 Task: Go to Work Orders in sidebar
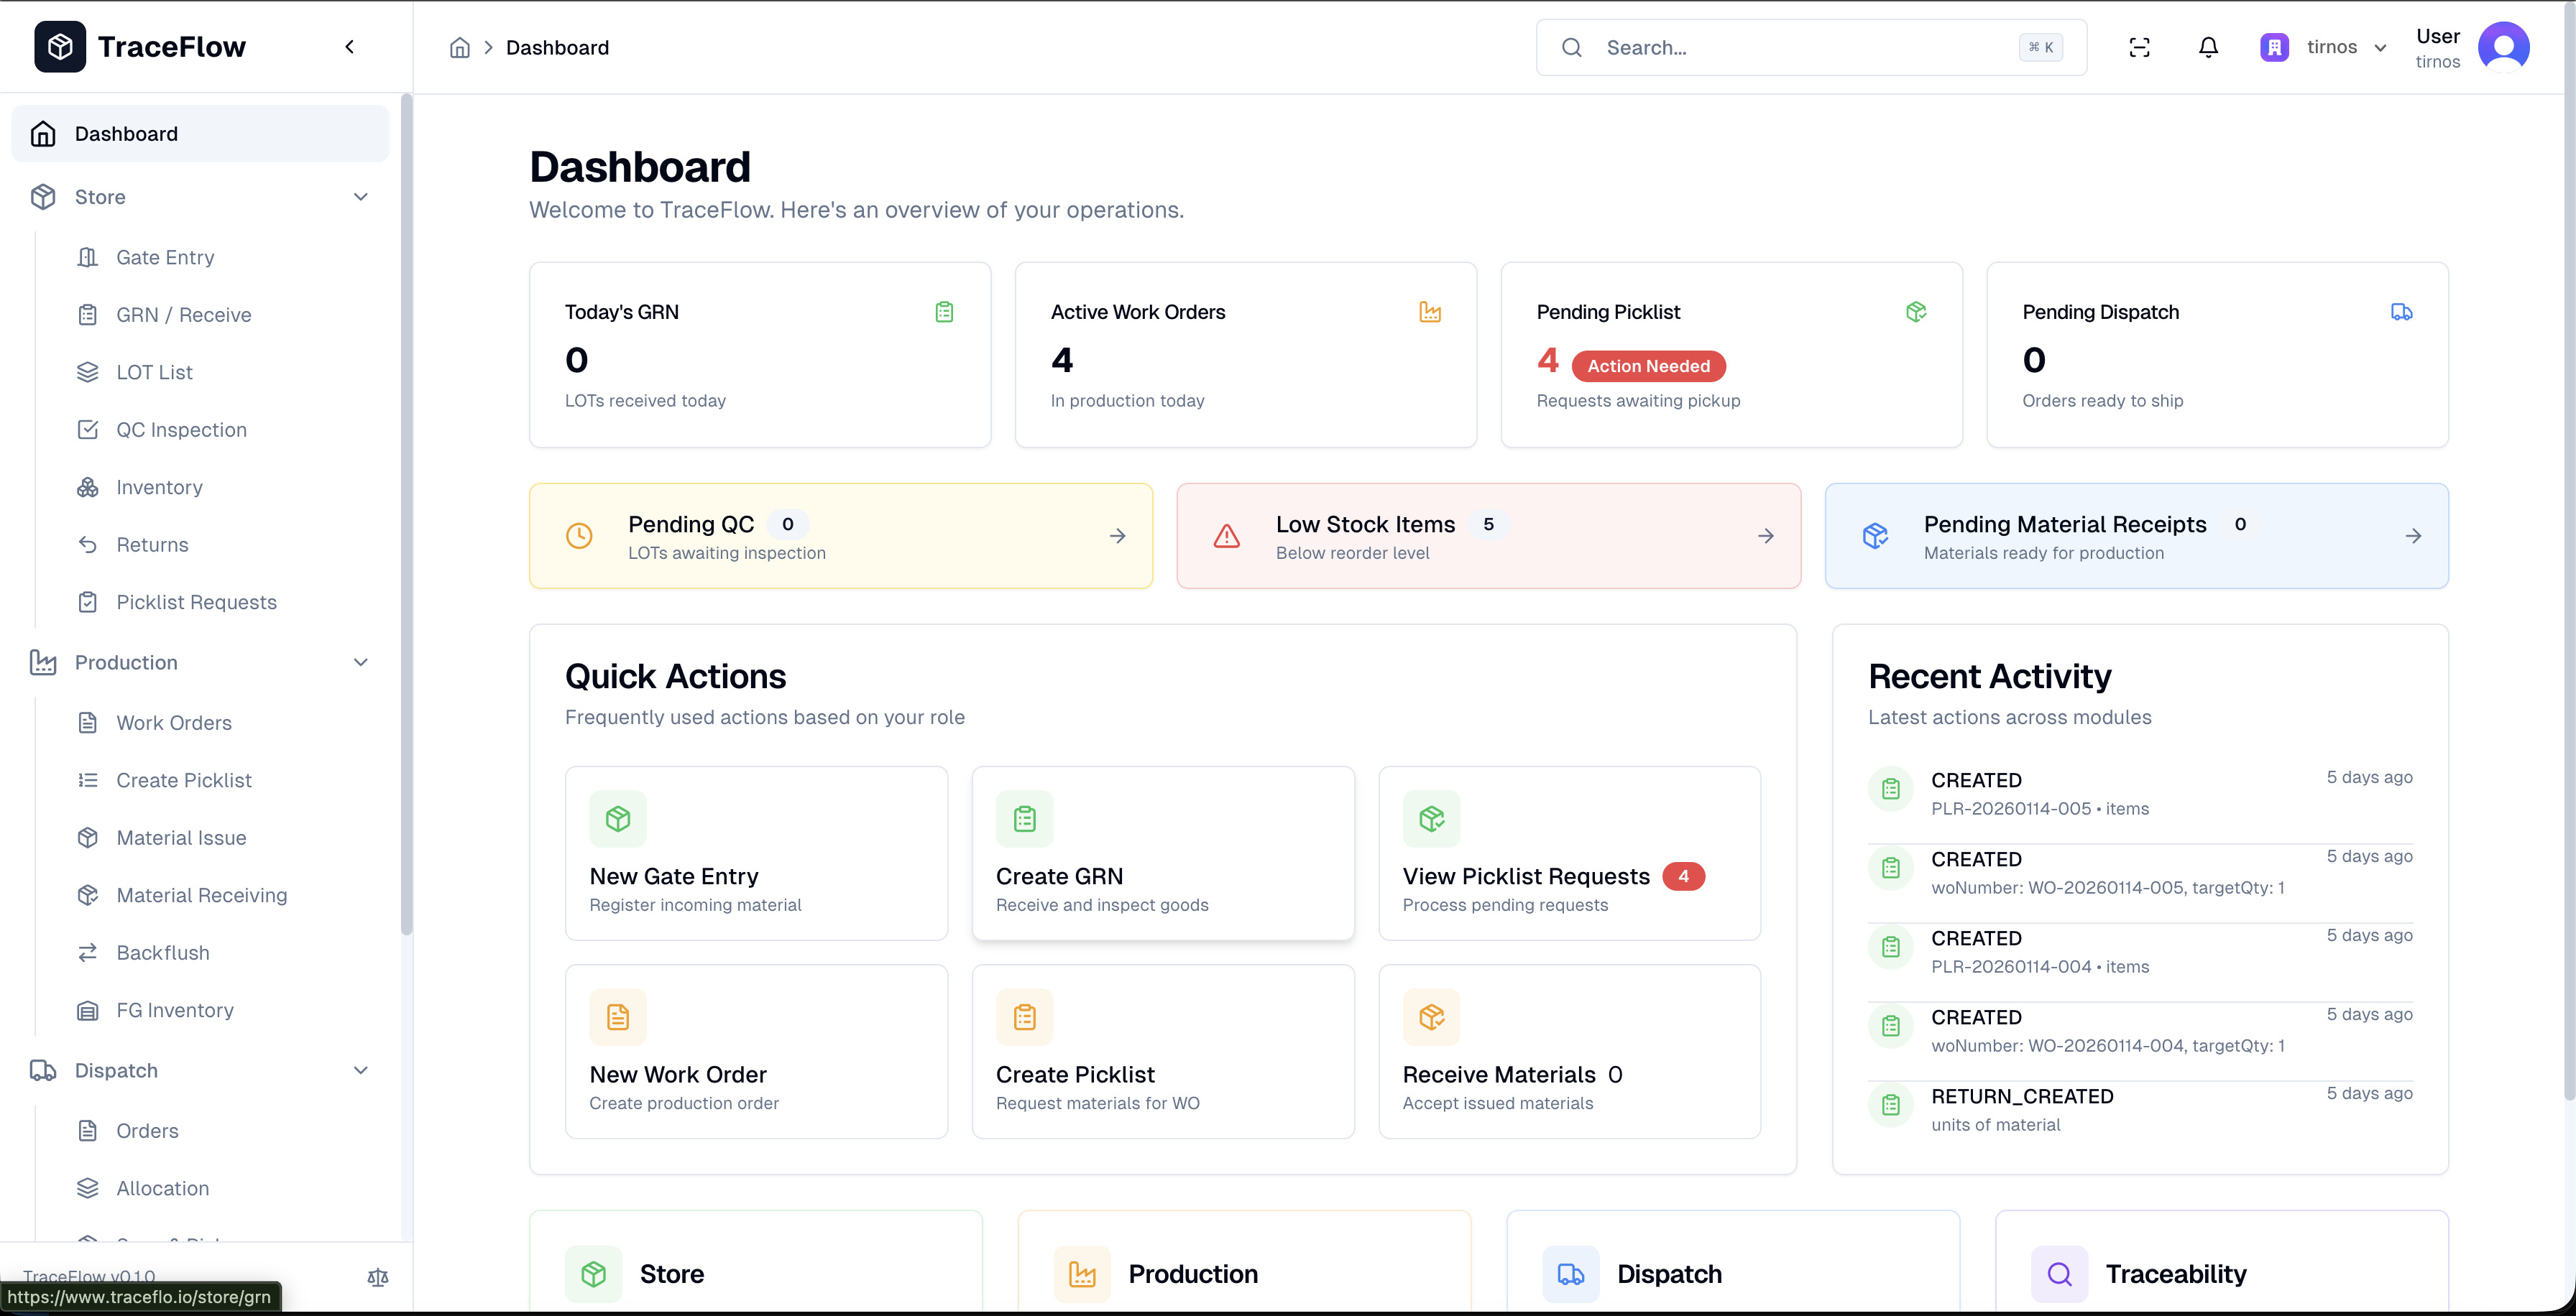pos(173,723)
